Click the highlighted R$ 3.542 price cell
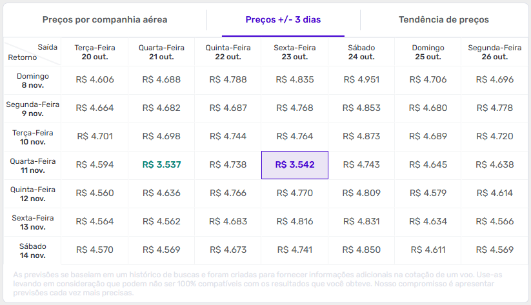The width and height of the screenshot is (531, 305). [295, 164]
